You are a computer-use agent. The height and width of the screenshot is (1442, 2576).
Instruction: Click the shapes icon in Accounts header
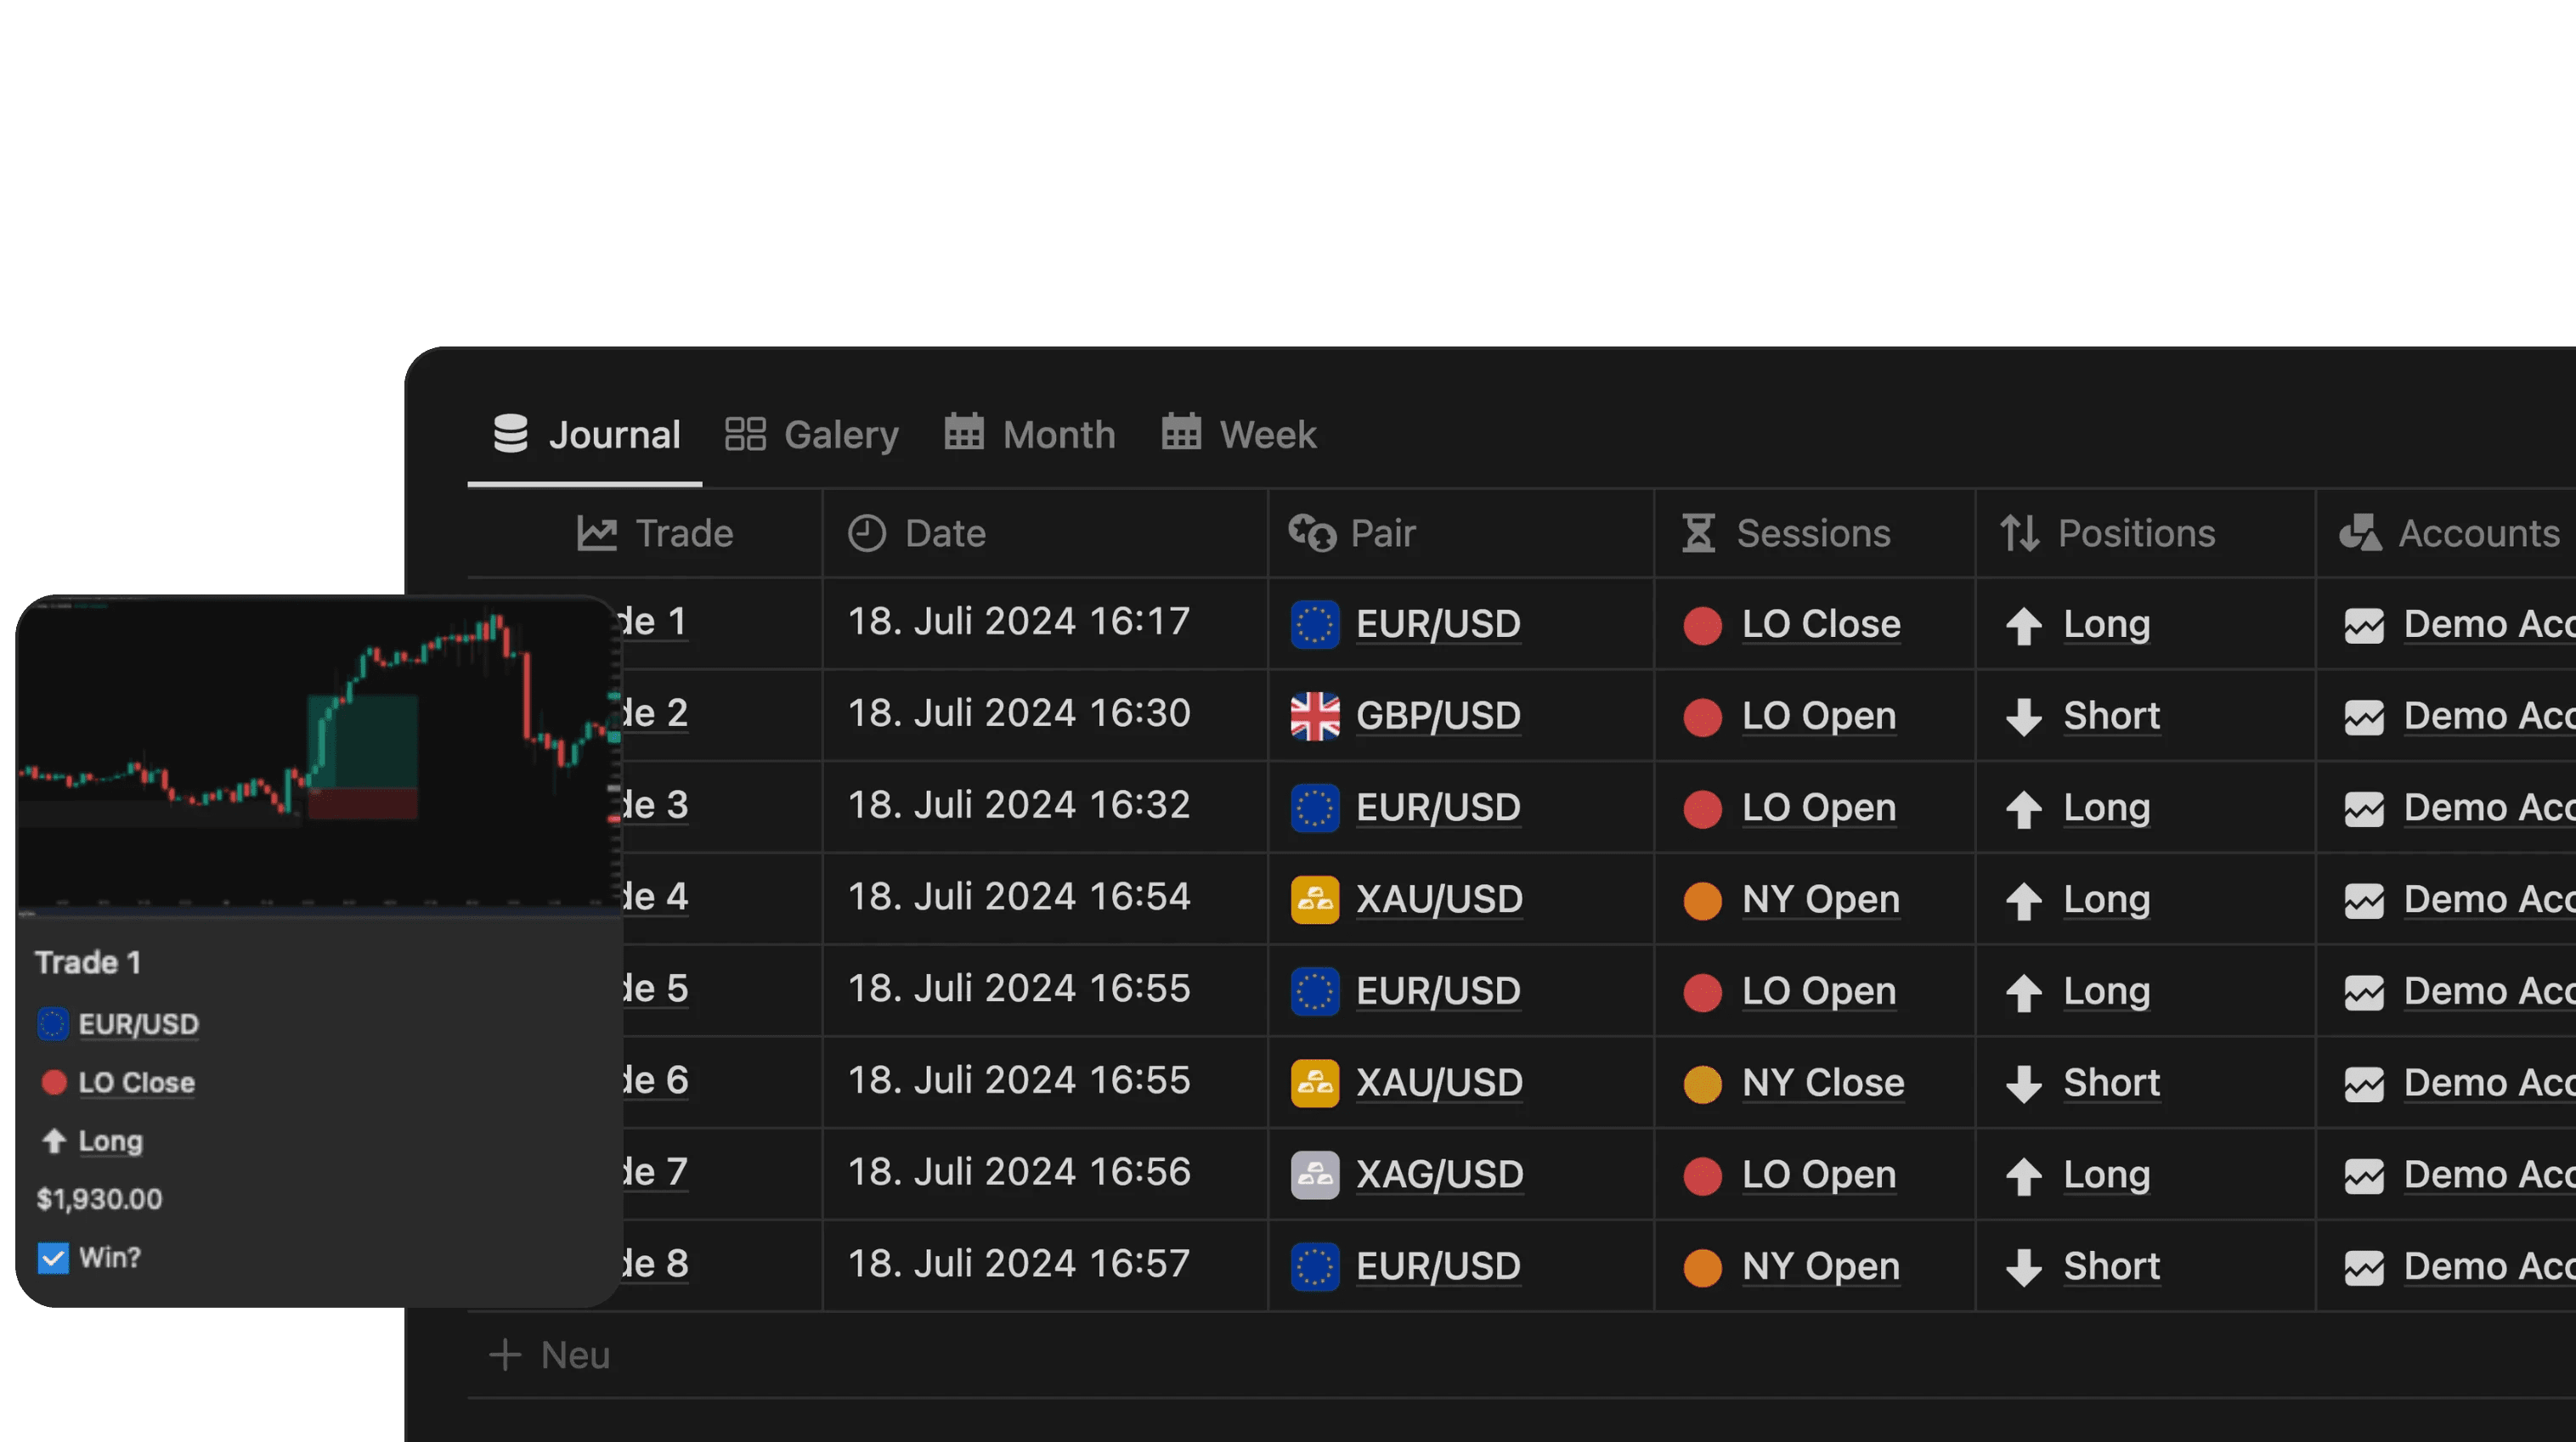[x=2360, y=532]
